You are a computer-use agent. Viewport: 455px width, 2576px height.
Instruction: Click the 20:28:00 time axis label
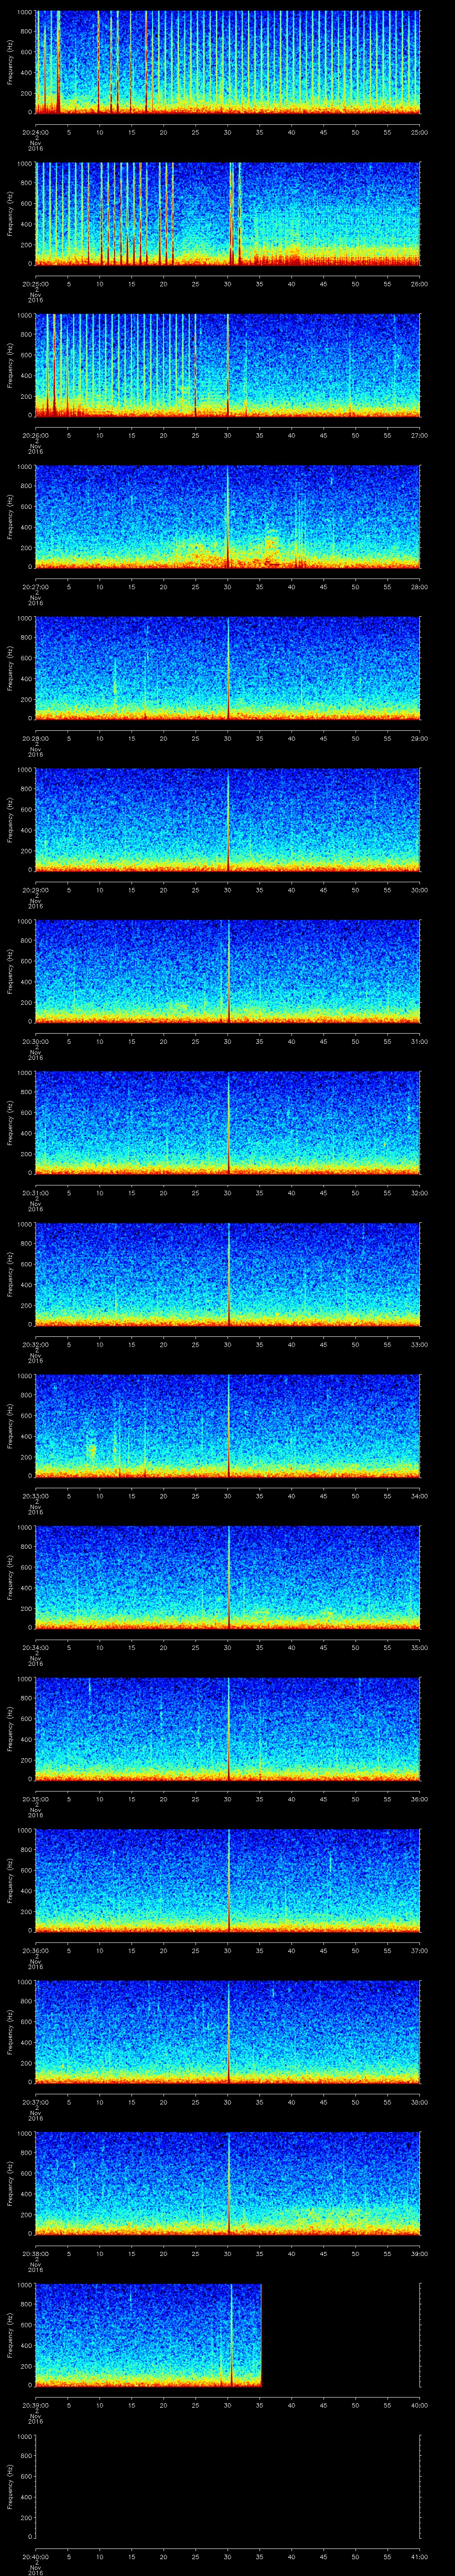click(36, 738)
